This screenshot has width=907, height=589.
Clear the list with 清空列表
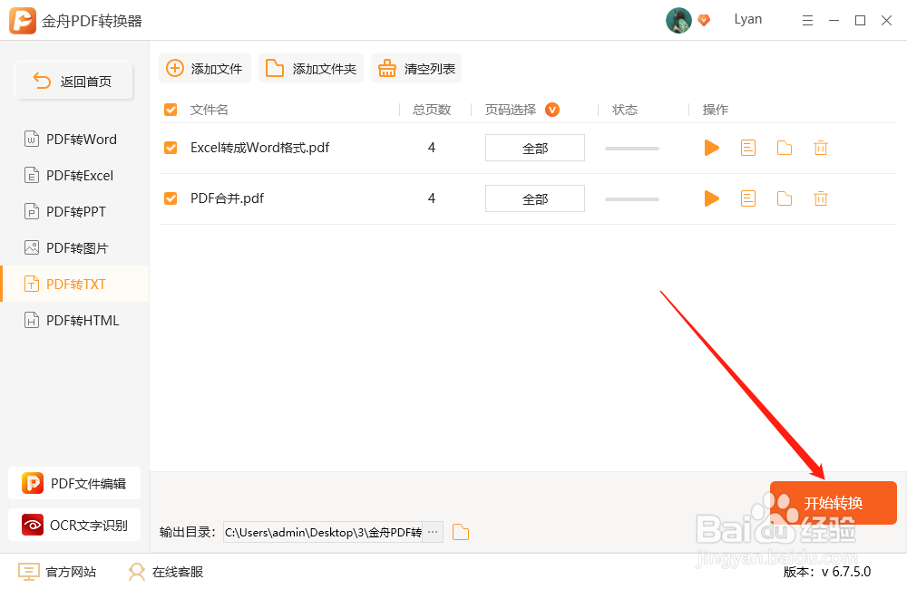click(x=416, y=68)
